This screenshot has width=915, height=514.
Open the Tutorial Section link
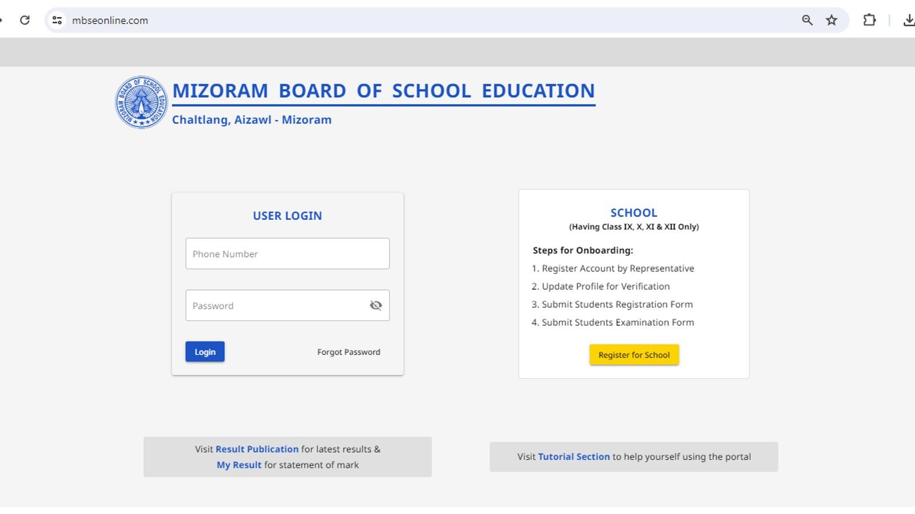click(574, 457)
